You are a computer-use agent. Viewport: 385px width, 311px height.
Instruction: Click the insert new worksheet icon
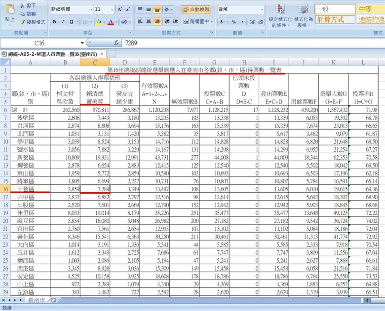coord(53,300)
